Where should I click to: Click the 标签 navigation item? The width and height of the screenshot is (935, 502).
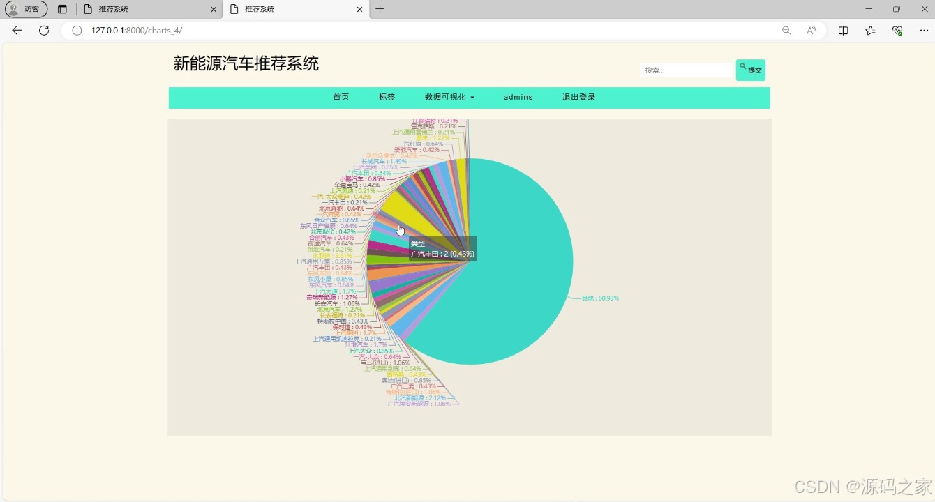(x=387, y=97)
